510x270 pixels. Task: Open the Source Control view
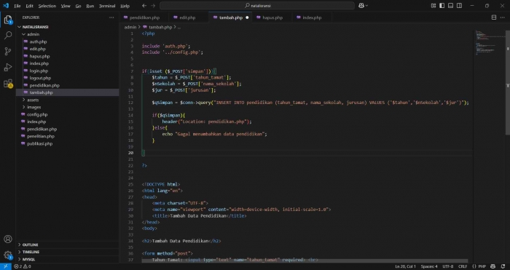click(x=8, y=51)
